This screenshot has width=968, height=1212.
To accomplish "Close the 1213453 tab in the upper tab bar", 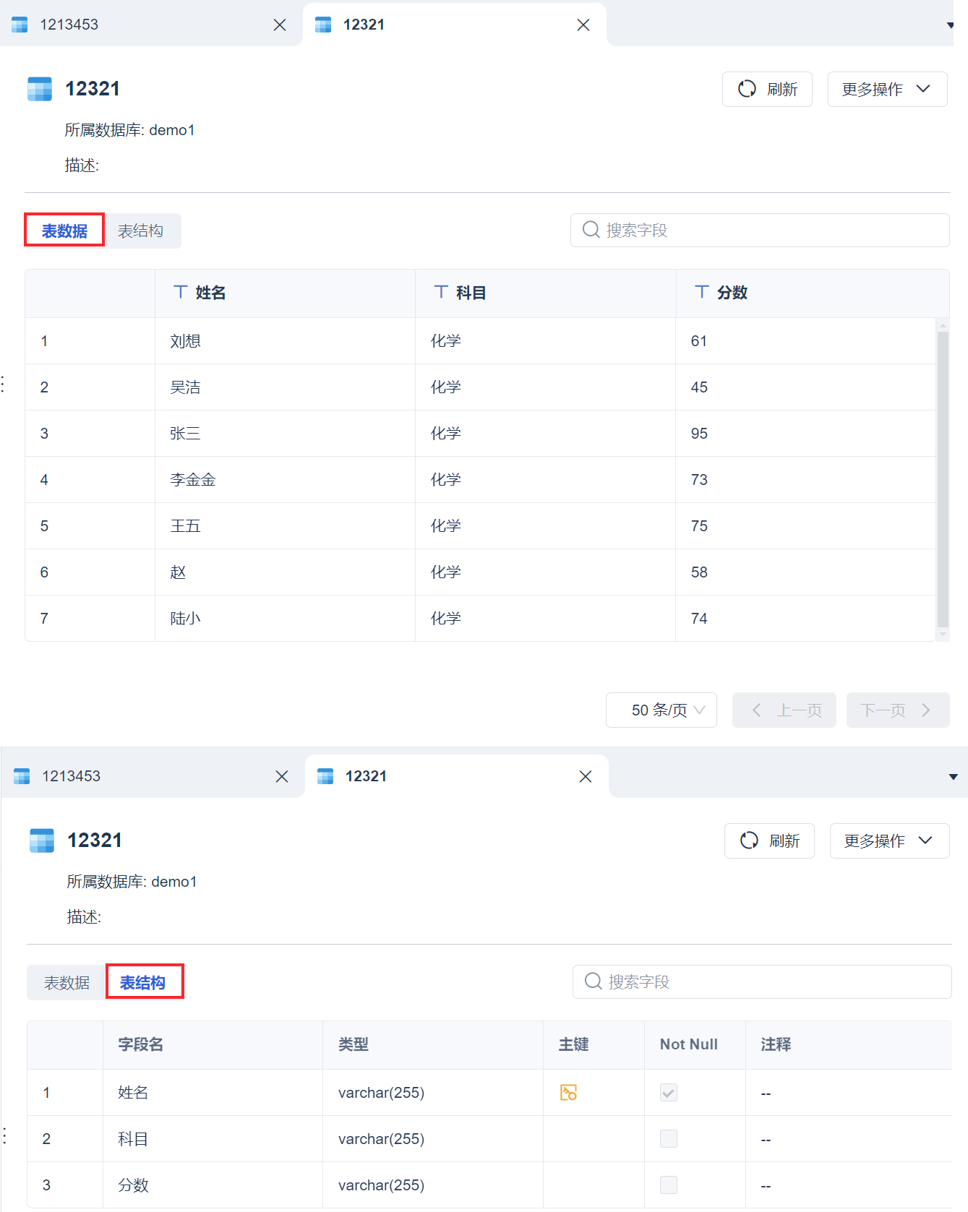I will [280, 25].
